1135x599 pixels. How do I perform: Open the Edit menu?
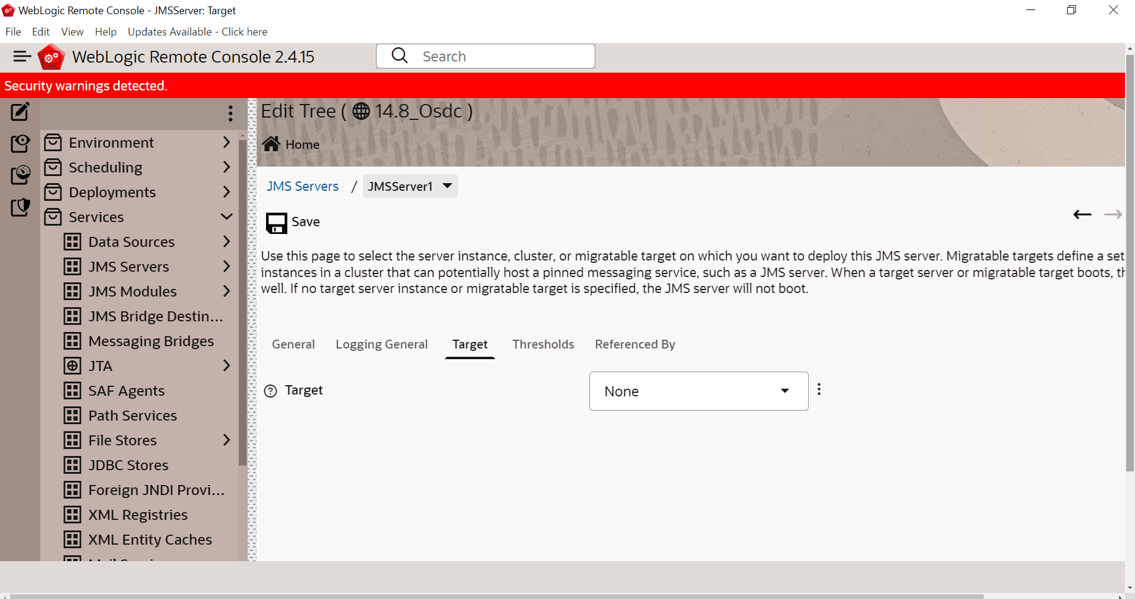41,32
